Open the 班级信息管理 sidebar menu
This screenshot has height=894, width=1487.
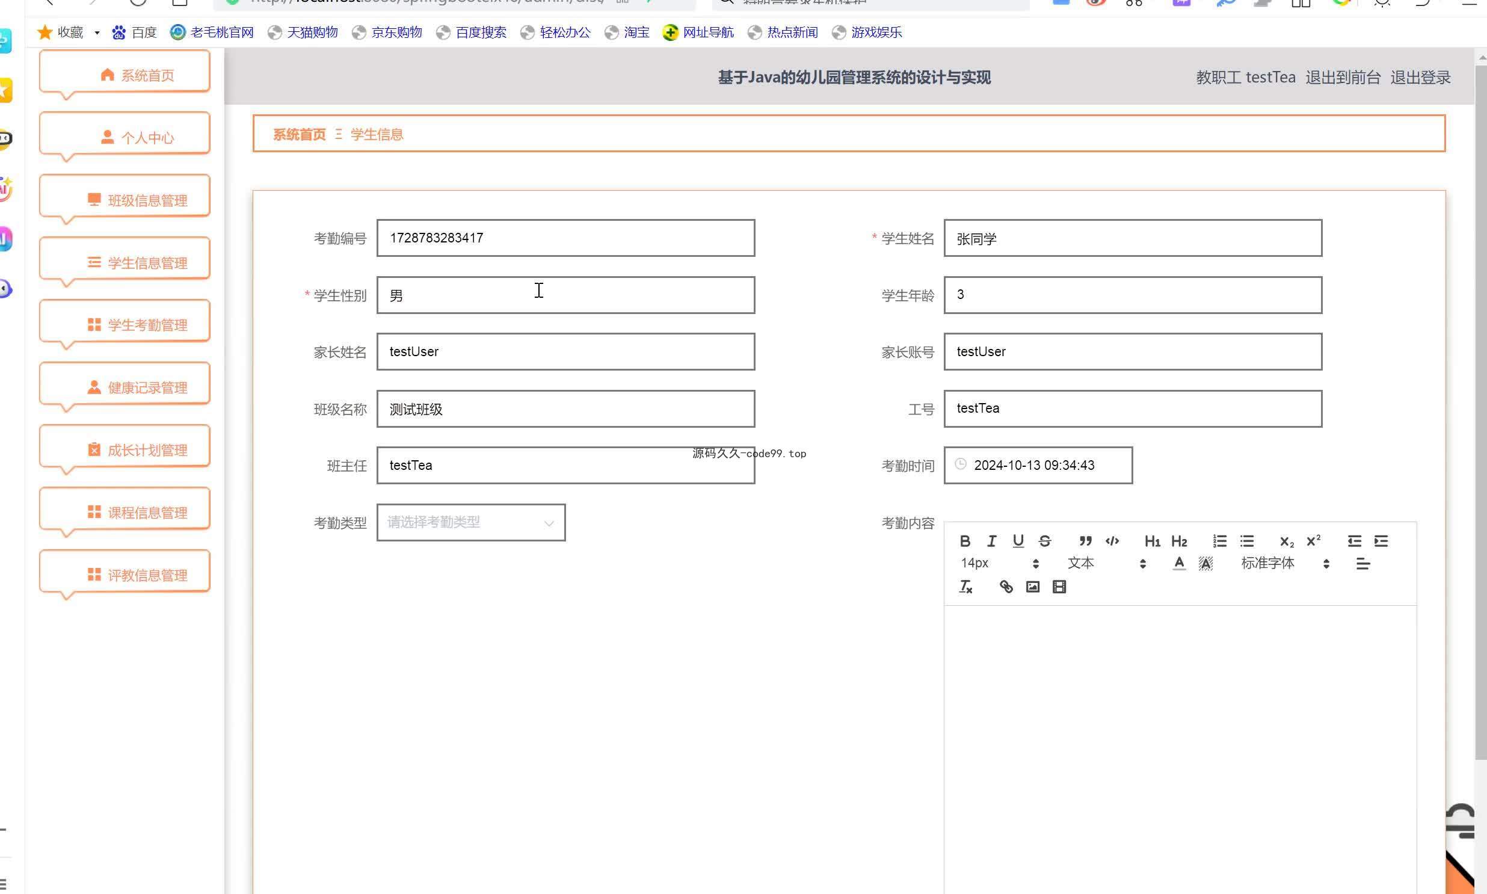[125, 200]
